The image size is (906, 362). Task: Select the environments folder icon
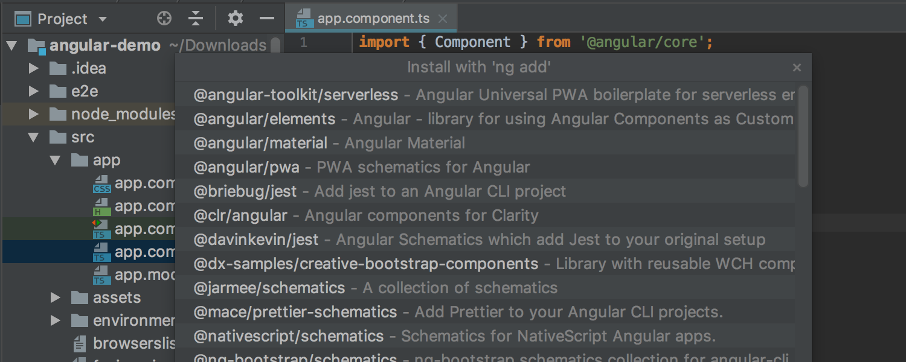click(80, 320)
